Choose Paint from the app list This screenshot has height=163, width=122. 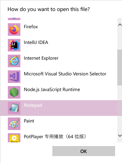pos(29,121)
